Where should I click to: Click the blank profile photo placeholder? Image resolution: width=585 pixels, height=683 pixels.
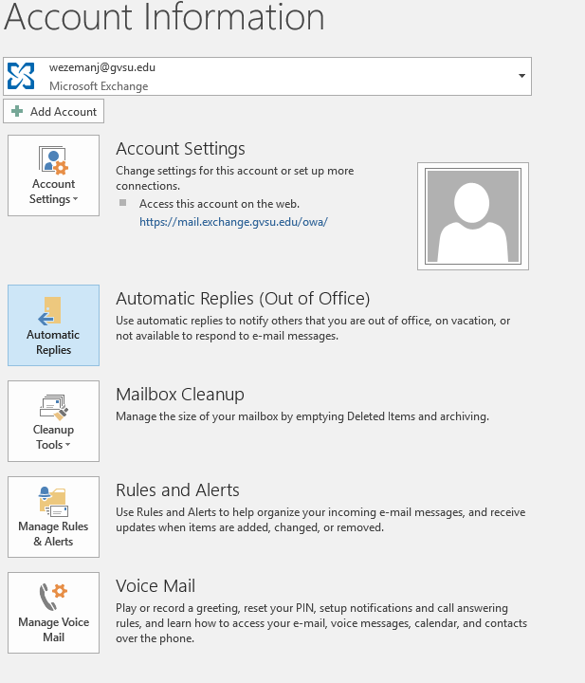472,216
